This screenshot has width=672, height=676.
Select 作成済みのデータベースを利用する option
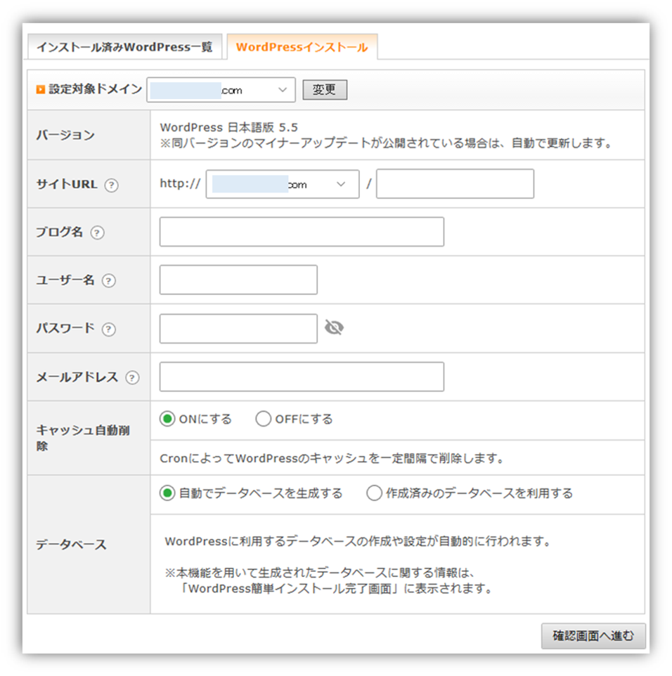pos(373,493)
